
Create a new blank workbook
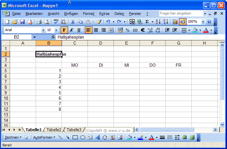[x=7, y=22]
